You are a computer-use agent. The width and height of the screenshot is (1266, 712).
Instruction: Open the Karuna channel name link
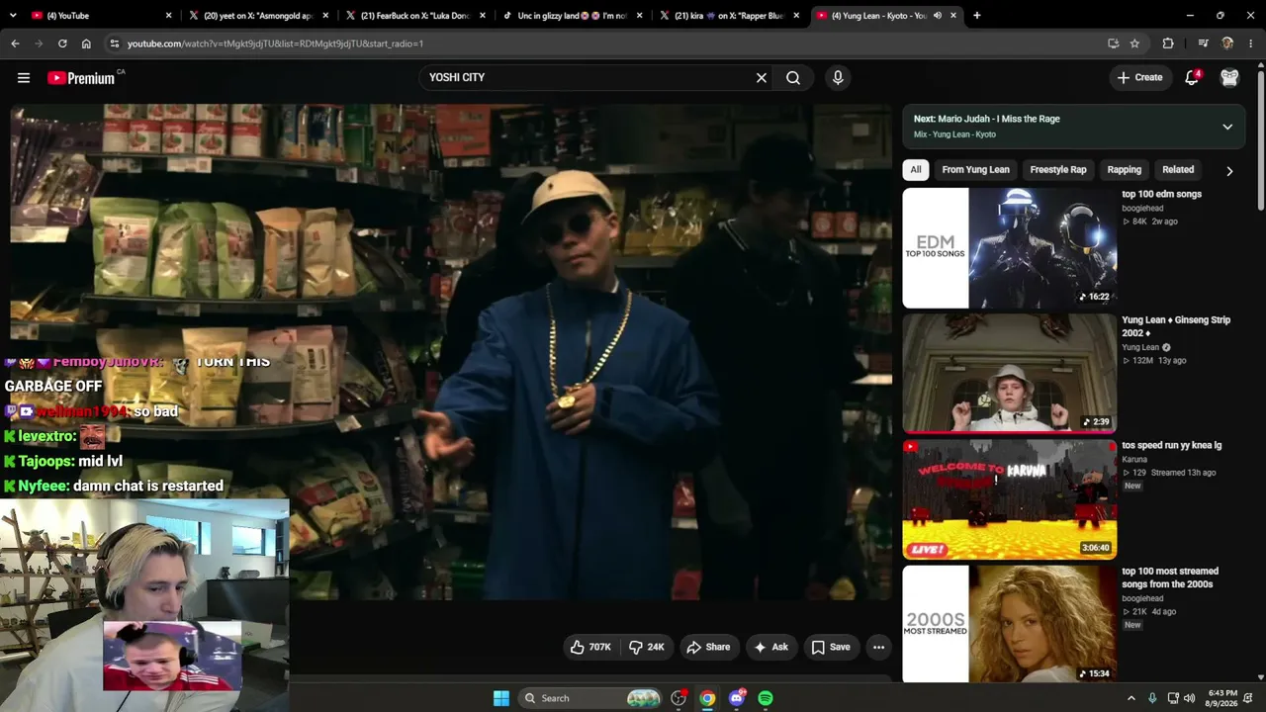coord(1134,460)
